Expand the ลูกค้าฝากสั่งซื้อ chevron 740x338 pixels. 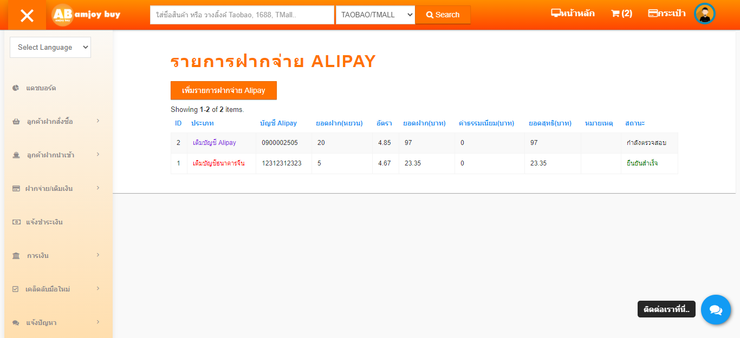coord(98,121)
